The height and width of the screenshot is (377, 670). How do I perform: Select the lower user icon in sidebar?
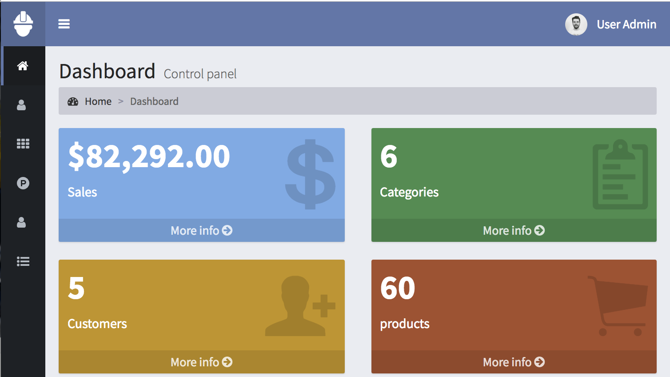(x=21, y=222)
